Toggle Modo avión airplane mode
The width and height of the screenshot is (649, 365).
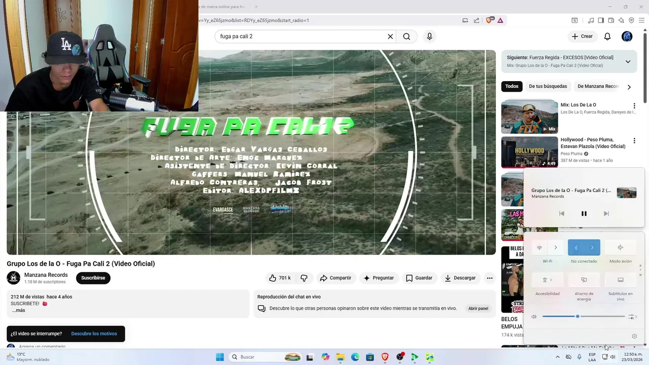(x=621, y=247)
